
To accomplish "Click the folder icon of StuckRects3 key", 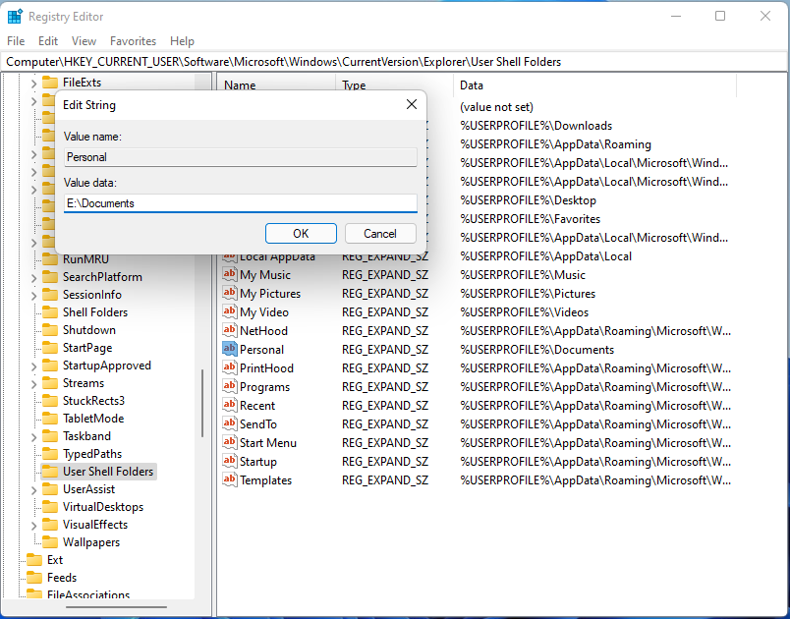I will pyautogui.click(x=50, y=401).
